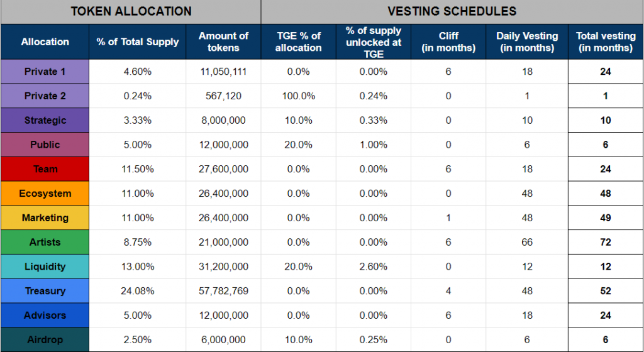Screen dimensions: 644x352
Task: Select the 57,782,769 Treasury token amount cell
Action: 223,291
